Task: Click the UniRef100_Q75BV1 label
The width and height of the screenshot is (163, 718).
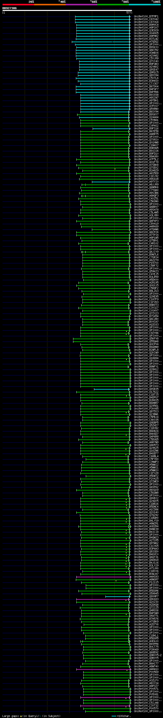Action: [146, 240]
